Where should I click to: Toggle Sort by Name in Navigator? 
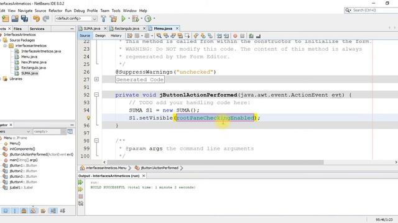[x=53, y=211]
